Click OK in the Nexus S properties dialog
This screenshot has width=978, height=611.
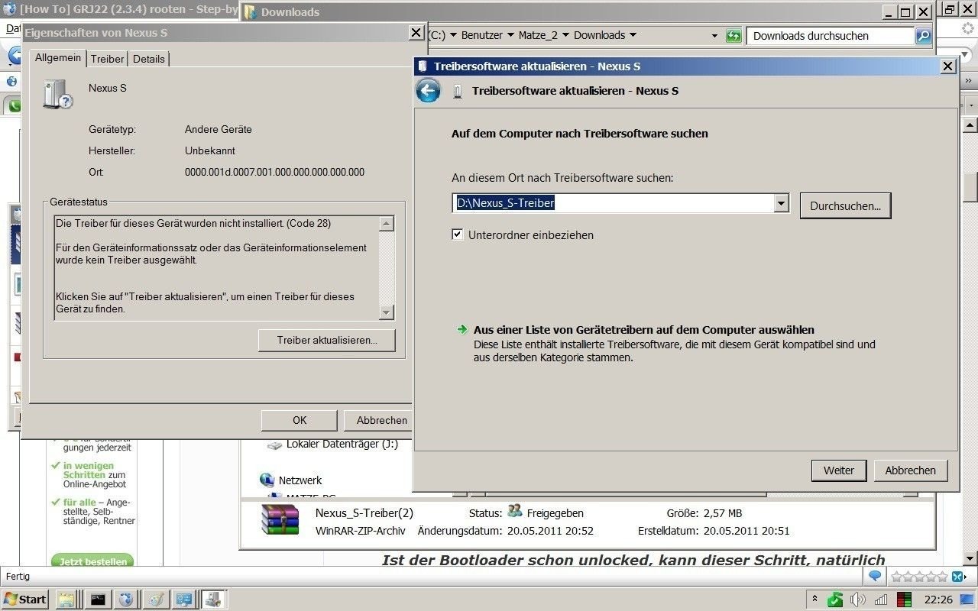point(300,420)
